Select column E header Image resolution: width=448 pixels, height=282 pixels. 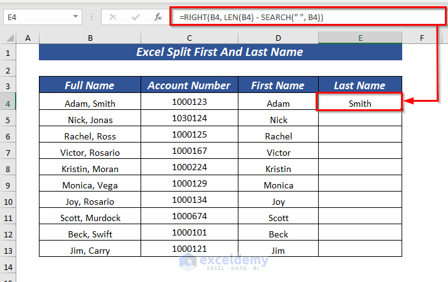(x=360, y=38)
